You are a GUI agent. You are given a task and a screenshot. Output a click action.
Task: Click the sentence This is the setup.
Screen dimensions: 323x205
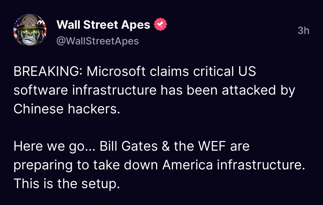[67, 183]
